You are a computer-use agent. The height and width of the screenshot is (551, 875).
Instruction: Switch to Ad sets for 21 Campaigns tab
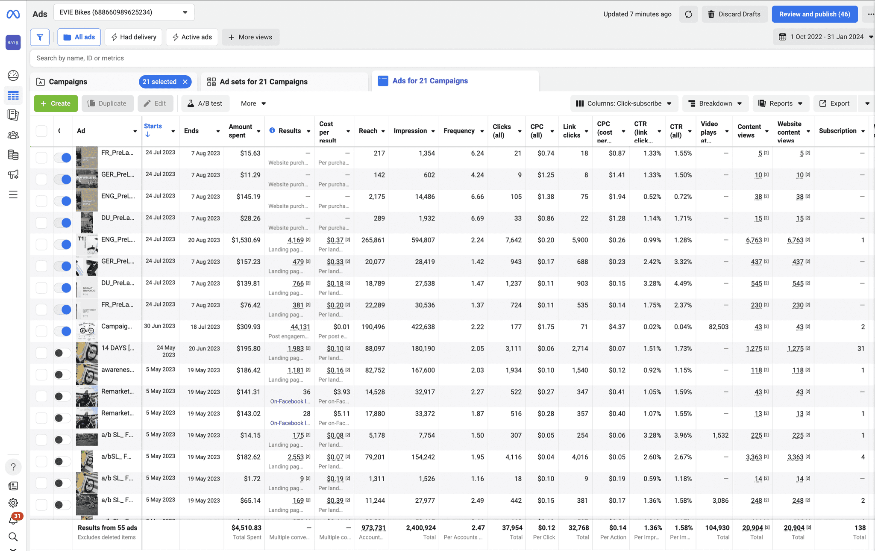(x=263, y=82)
